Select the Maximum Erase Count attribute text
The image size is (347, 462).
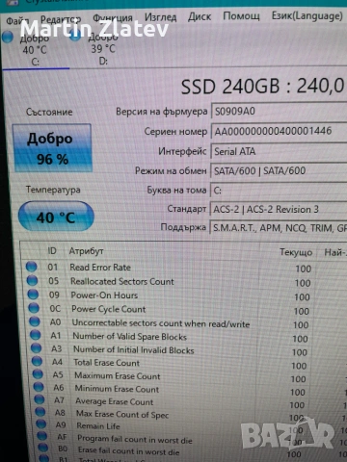coord(118,375)
